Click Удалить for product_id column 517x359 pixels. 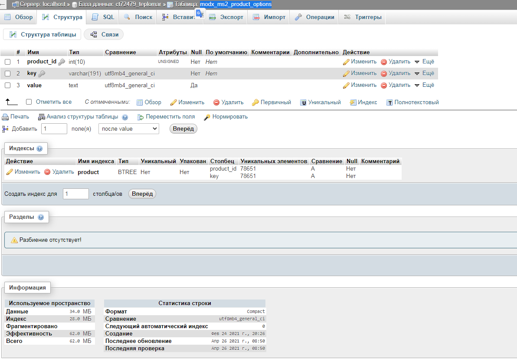396,62
